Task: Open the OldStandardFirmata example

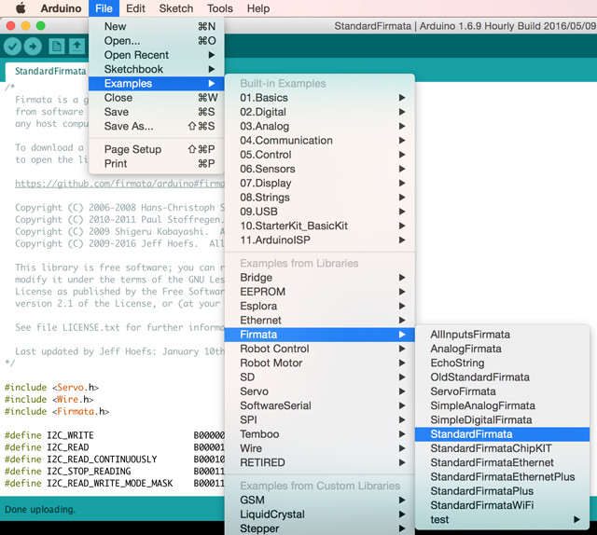Action: click(502, 377)
